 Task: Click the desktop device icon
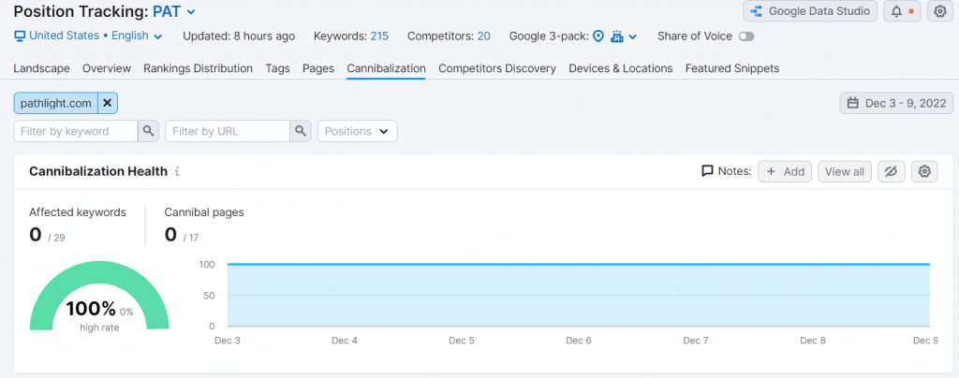pyautogui.click(x=20, y=36)
